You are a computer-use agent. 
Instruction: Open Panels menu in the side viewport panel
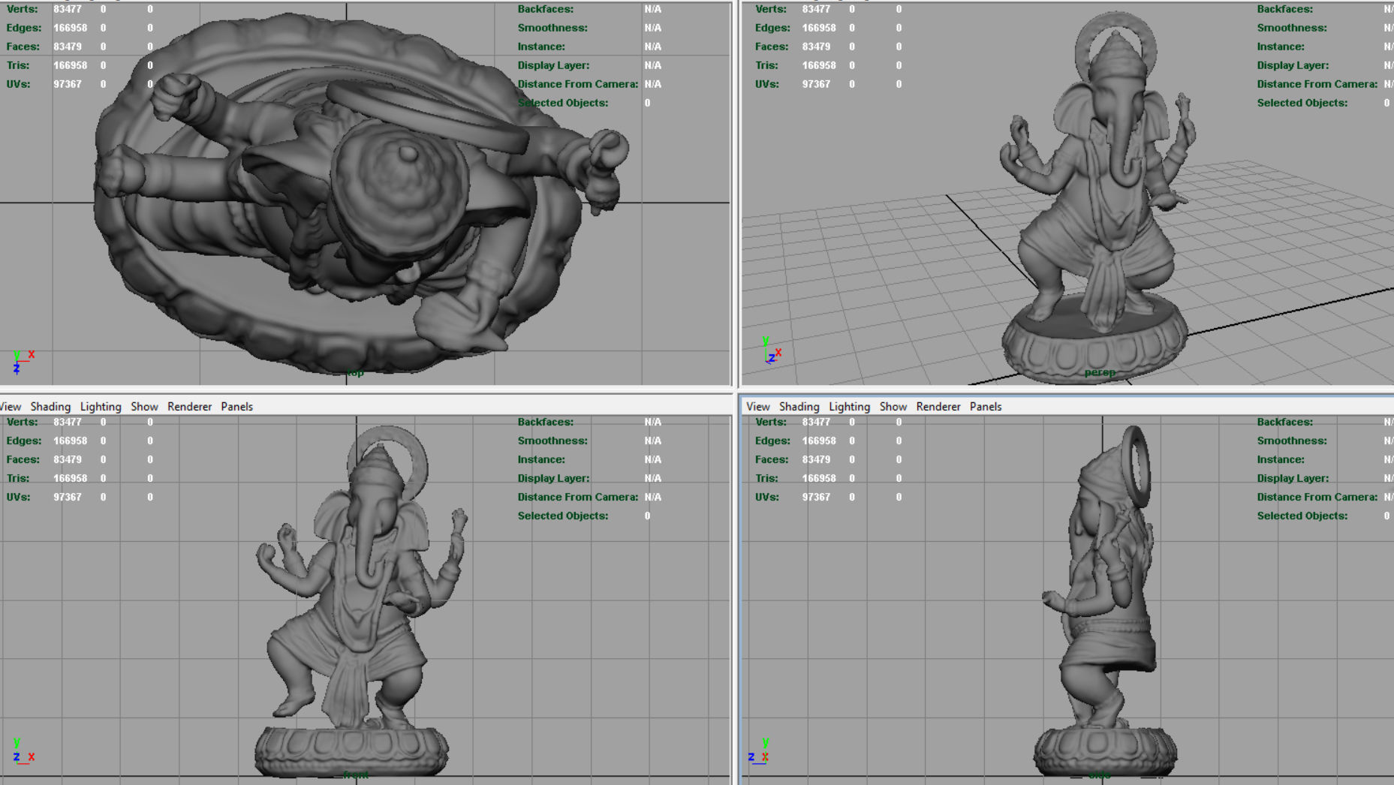click(985, 406)
